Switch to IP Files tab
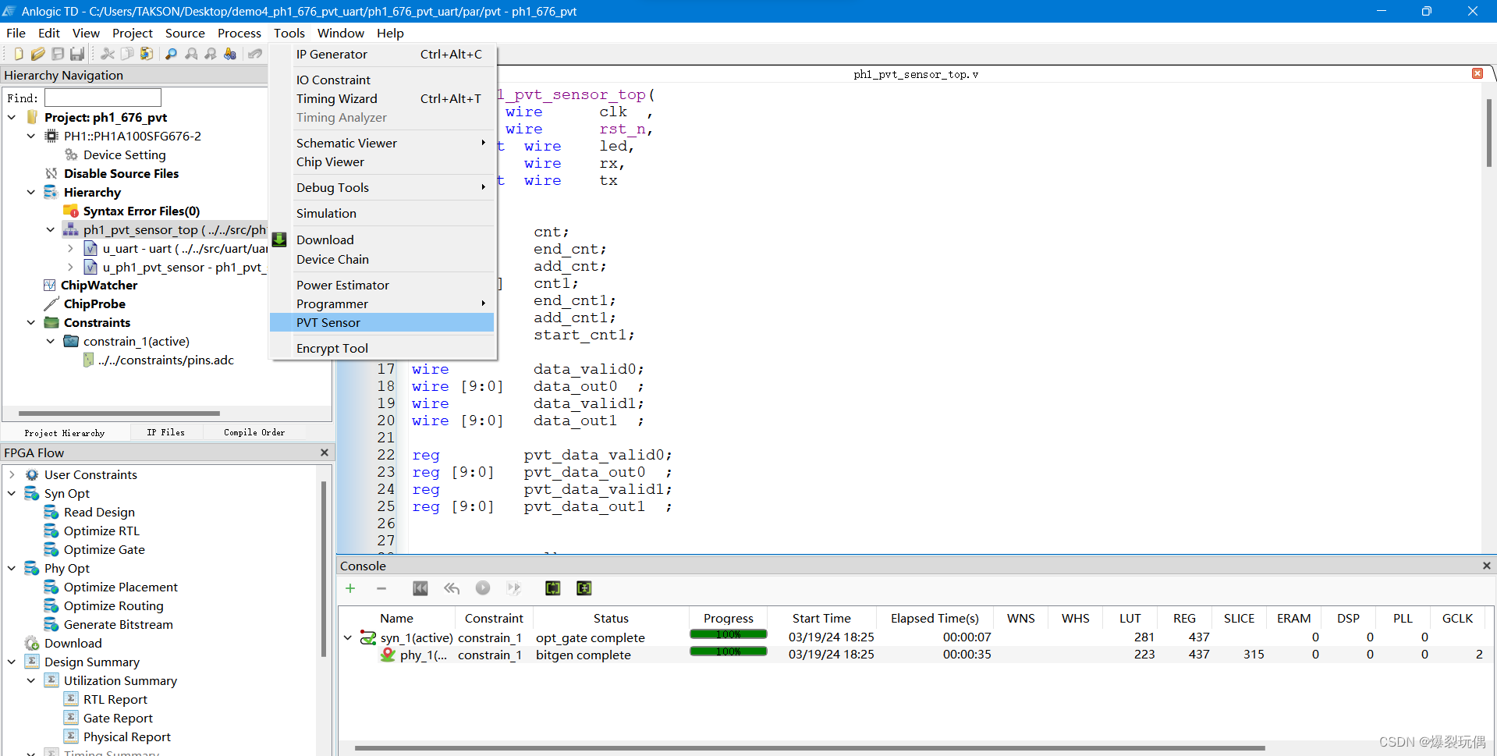The image size is (1497, 756). coord(166,432)
